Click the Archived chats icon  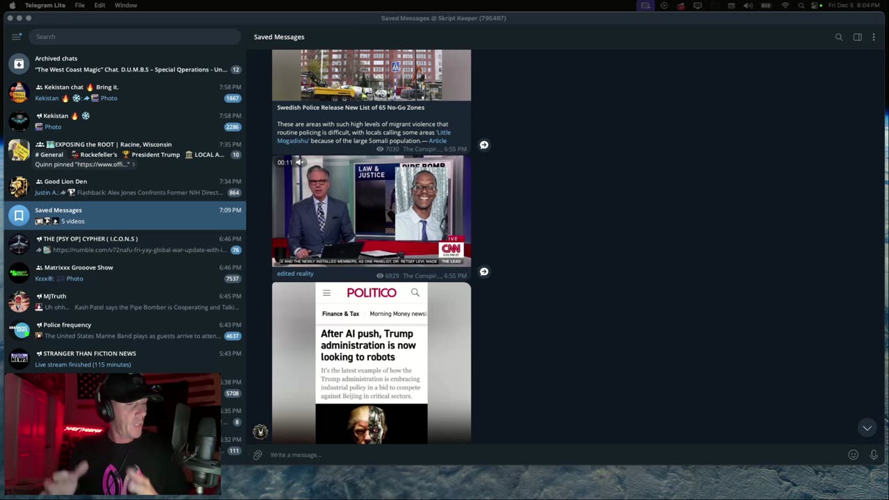click(19, 64)
